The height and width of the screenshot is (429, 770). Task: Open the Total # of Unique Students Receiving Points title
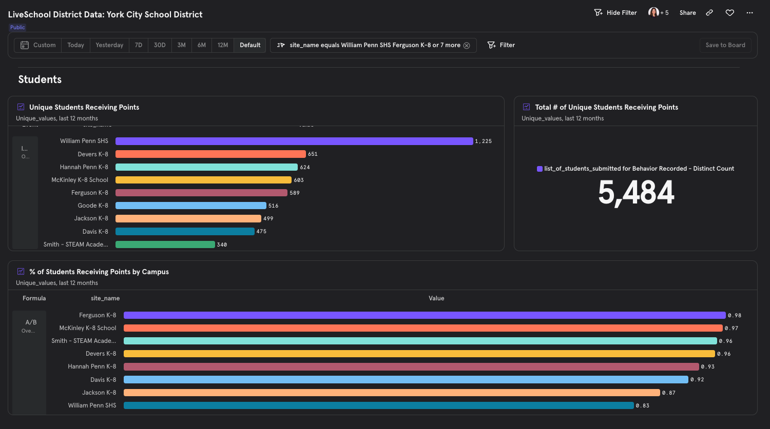click(x=606, y=107)
